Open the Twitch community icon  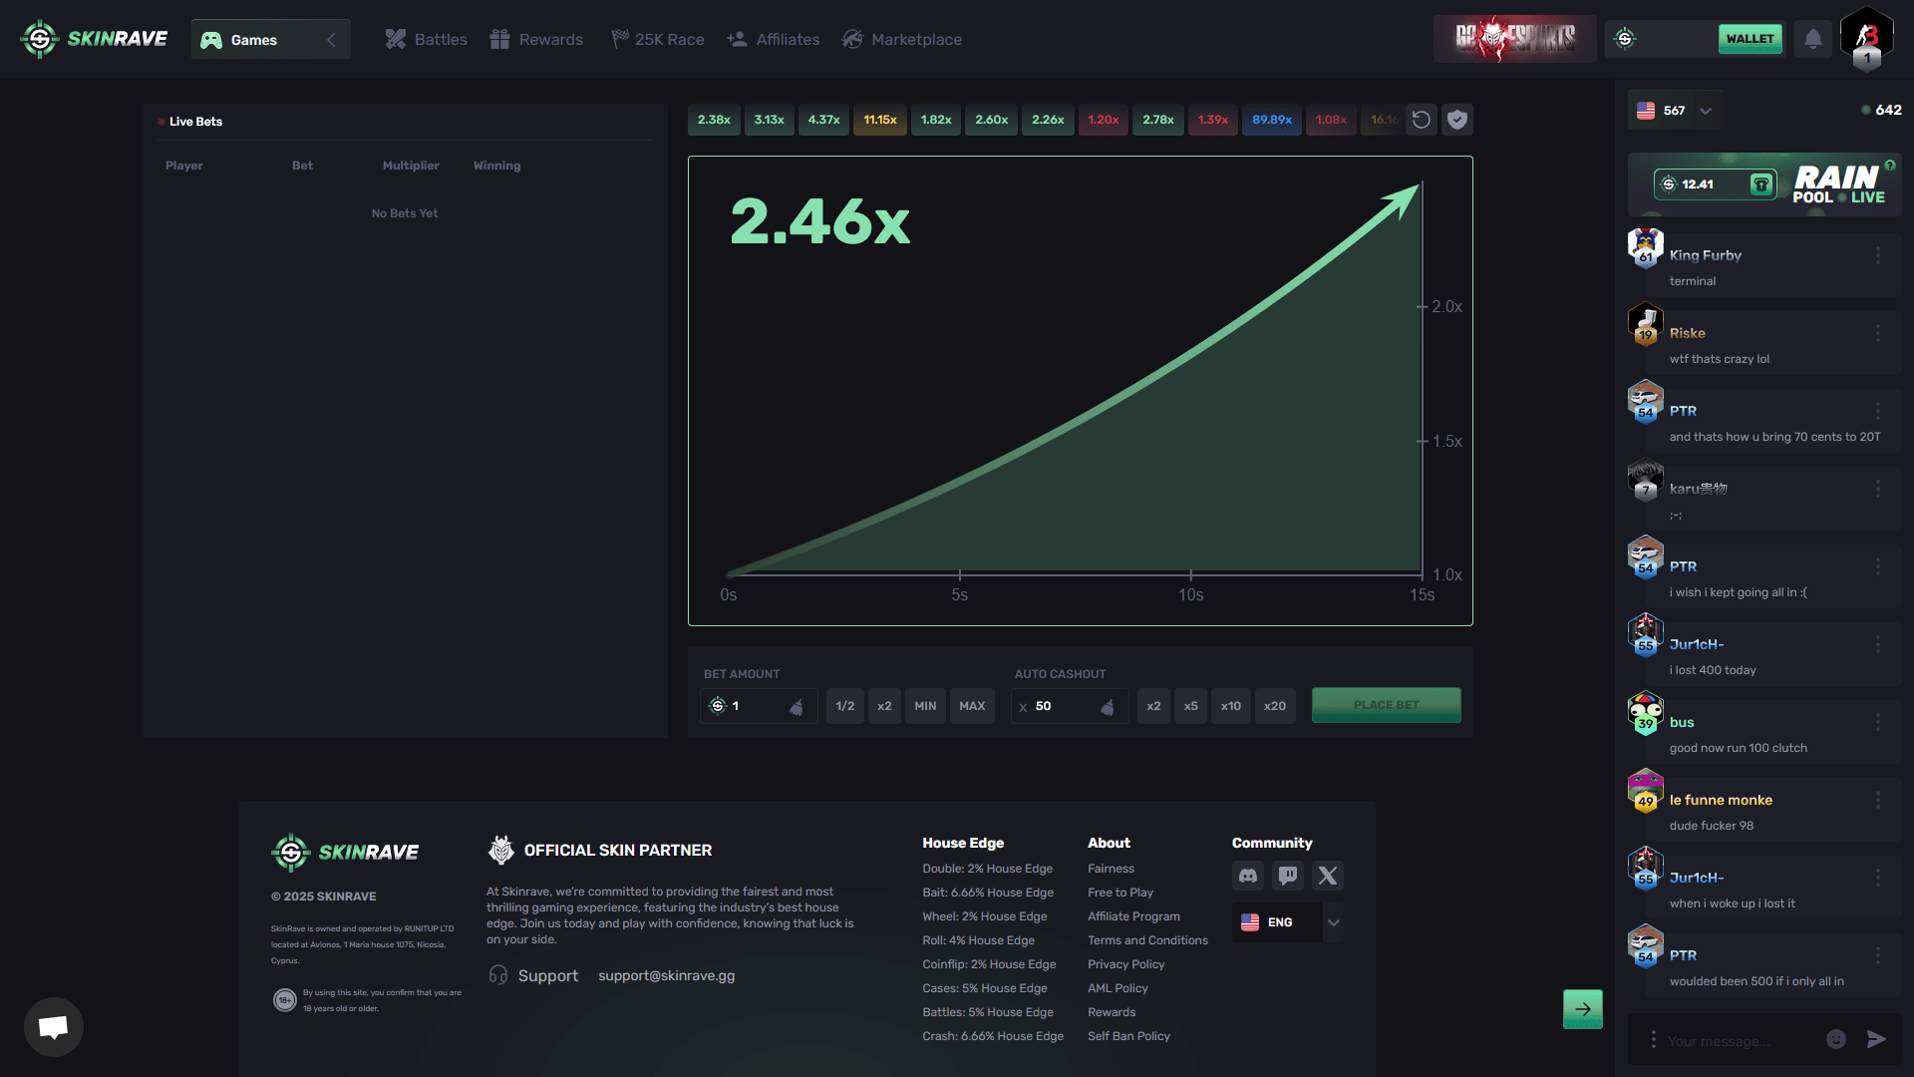(1287, 875)
